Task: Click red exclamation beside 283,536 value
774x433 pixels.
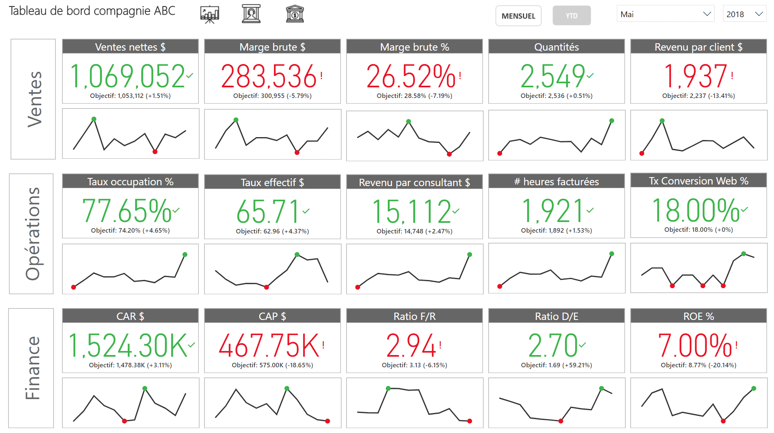Action: coord(321,75)
